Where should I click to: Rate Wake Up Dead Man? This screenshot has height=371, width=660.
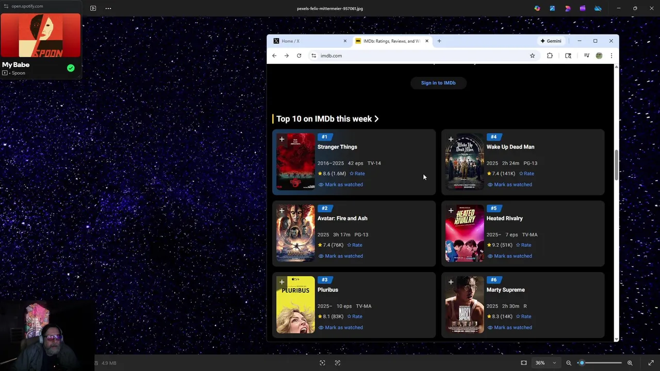526,174
